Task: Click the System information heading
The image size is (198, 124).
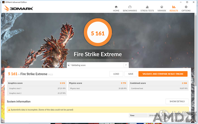Action: (19, 101)
